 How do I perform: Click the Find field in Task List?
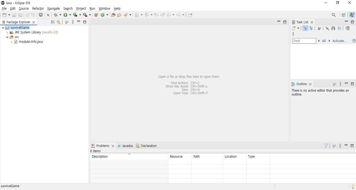304,41
